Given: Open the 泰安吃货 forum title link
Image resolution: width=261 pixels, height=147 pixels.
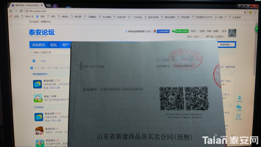Looking at the screenshot, I should [x=50, y=129].
